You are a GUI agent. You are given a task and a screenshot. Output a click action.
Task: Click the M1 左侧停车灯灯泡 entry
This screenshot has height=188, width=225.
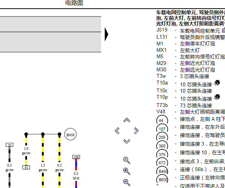click(186, 44)
